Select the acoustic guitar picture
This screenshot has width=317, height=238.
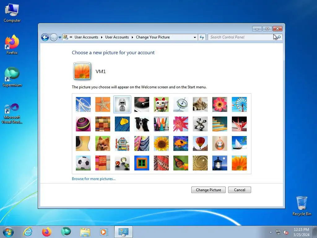[x=83, y=143]
